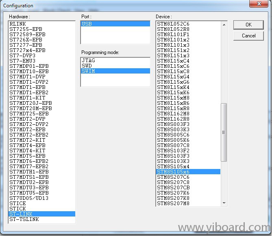Select RLINK hardware

(42, 24)
